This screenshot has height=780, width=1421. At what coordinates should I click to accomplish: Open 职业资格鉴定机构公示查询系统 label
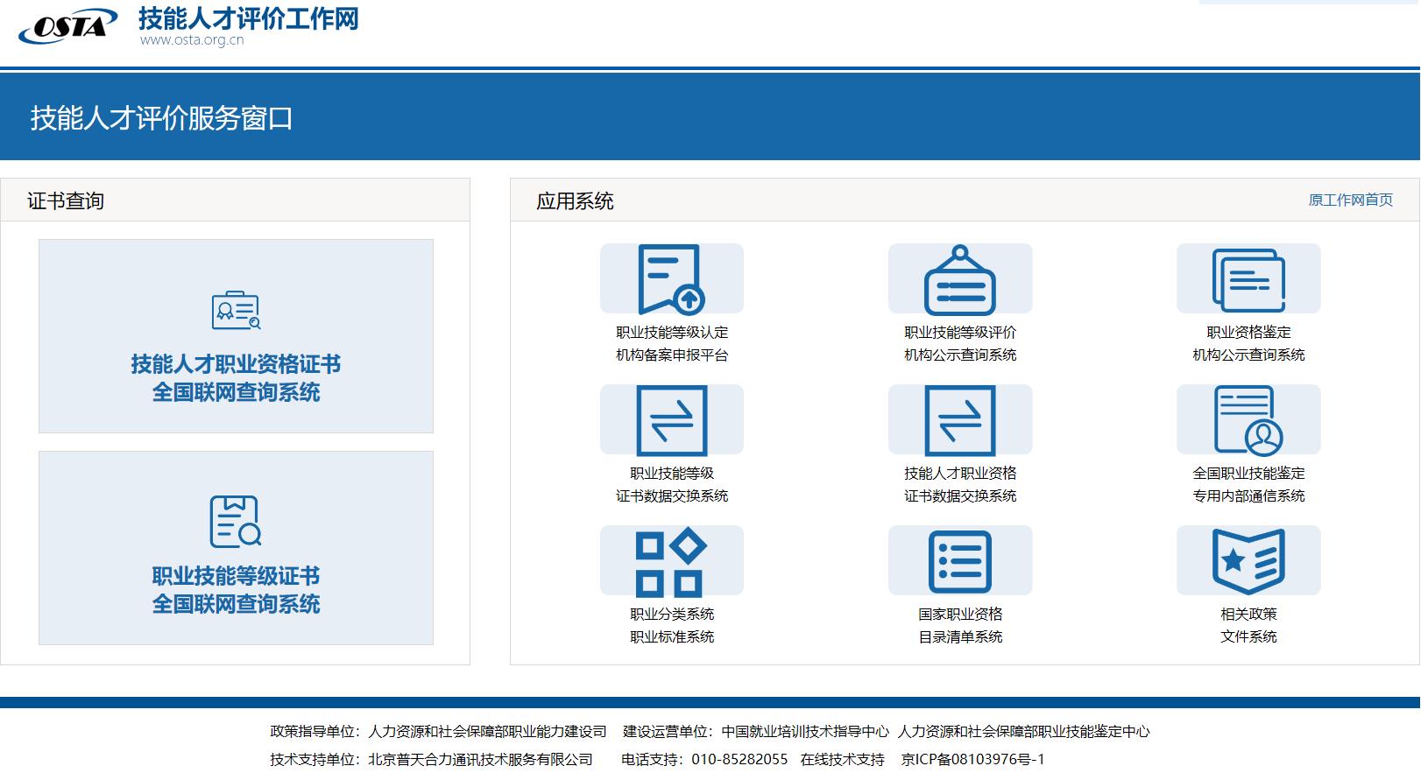coord(1248,344)
